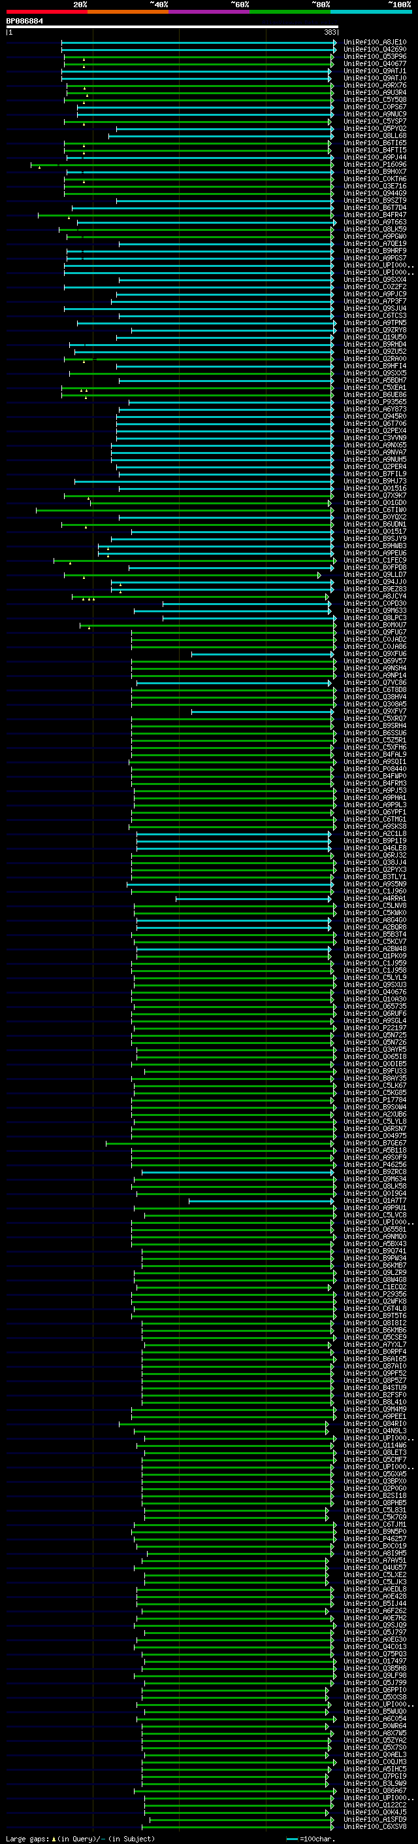The image size is (418, 1844).
Task: Click the UniRef100_P93565 label
Action: [374, 402]
